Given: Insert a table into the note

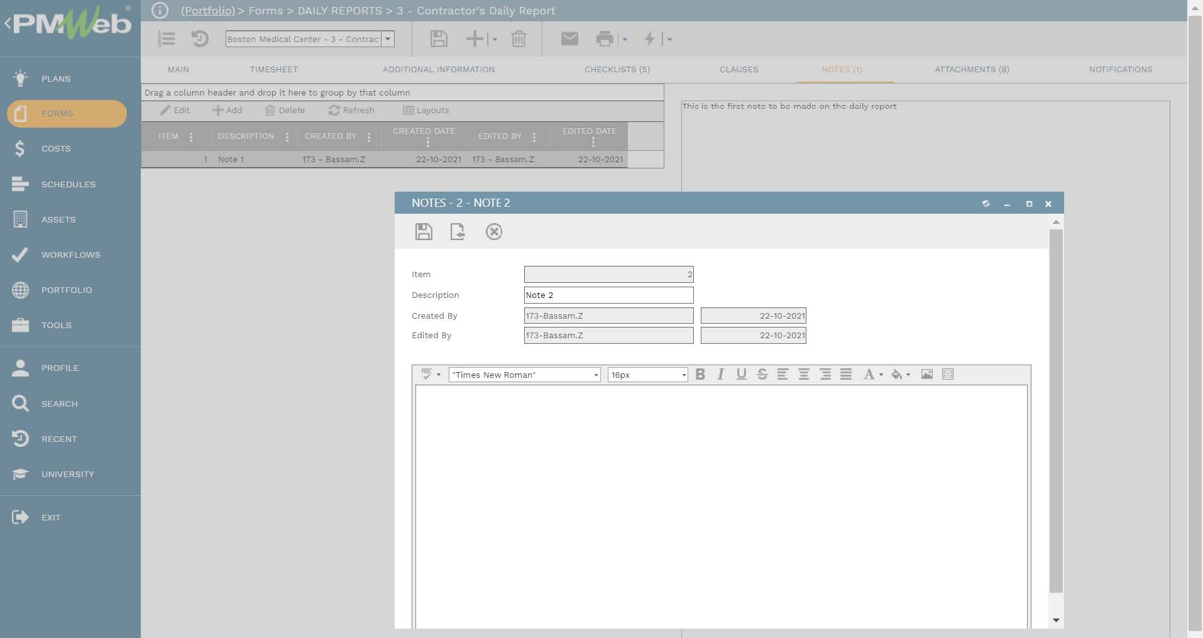Looking at the screenshot, I should 948,375.
